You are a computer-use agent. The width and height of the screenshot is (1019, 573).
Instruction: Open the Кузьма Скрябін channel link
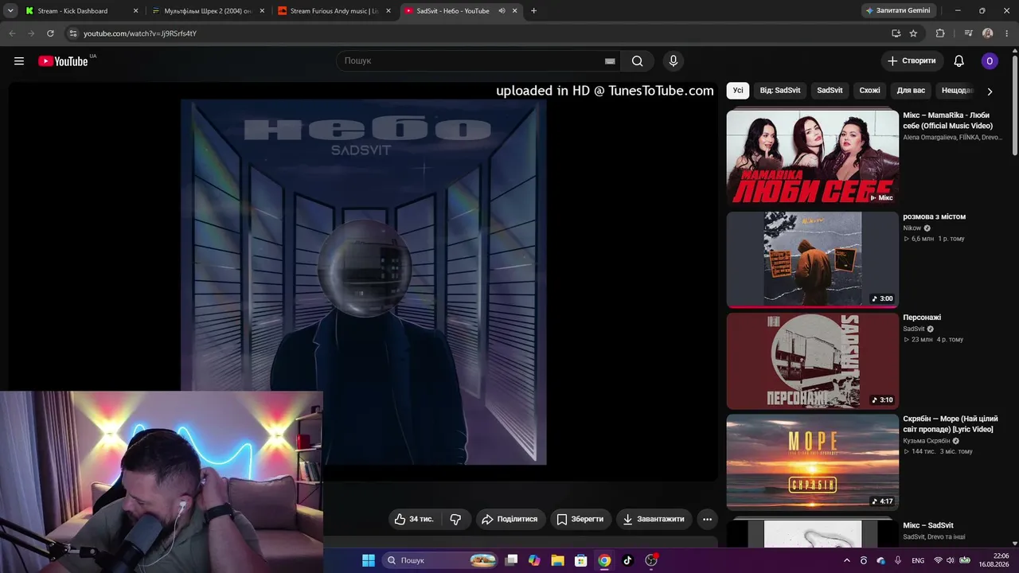927,441
